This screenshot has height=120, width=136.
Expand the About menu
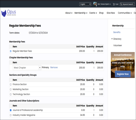pyautogui.click(x=69, y=13)
